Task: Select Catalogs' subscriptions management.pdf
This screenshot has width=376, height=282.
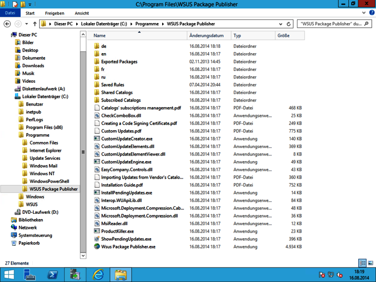Action: (141, 108)
